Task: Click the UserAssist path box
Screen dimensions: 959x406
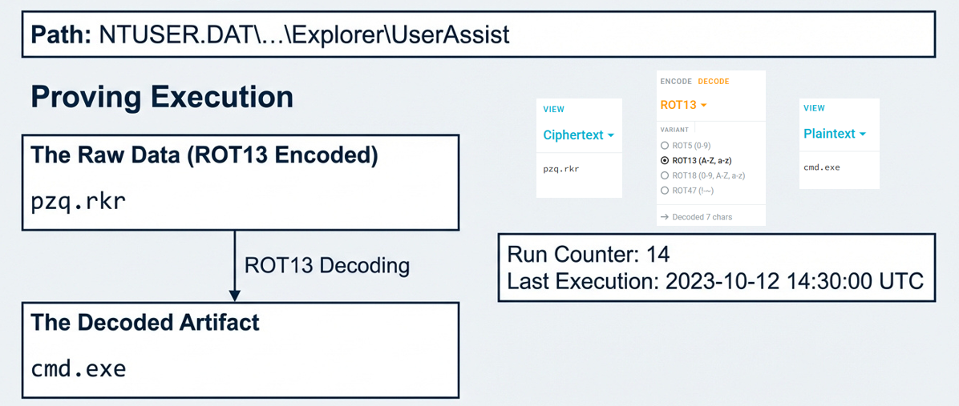Action: tap(478, 34)
